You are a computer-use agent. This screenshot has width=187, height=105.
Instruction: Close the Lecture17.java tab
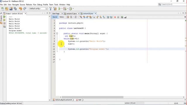point(79,14)
